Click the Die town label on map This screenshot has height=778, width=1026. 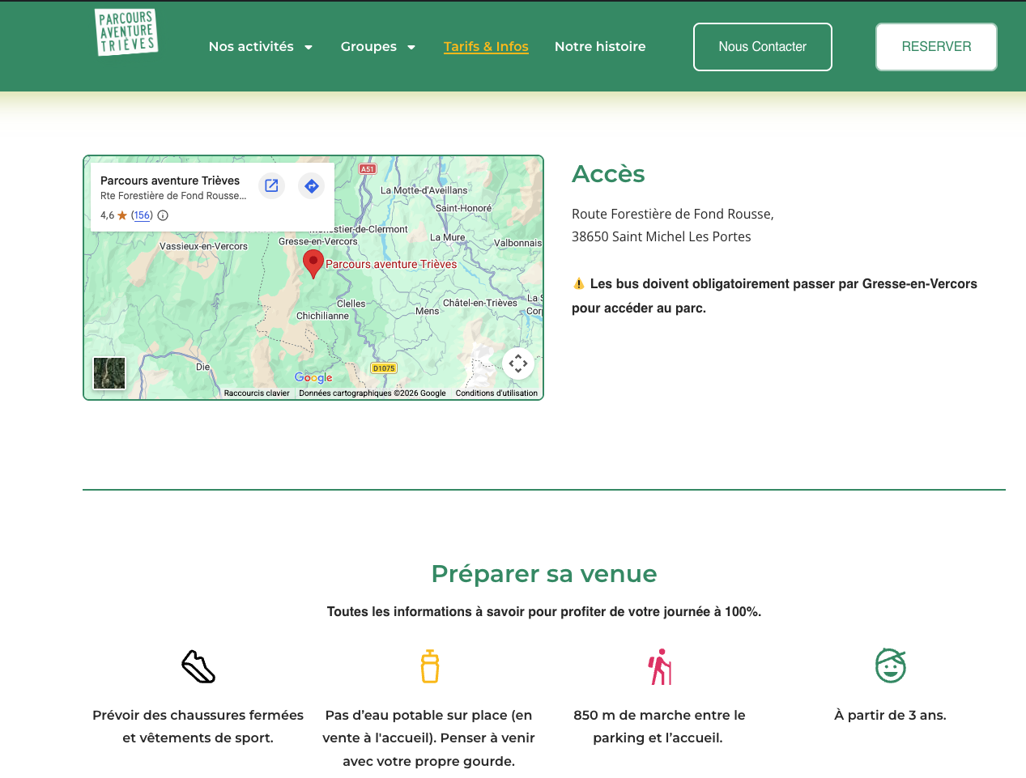pyautogui.click(x=202, y=367)
